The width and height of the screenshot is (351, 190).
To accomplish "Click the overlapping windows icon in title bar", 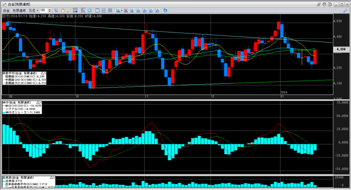I will click(x=330, y=4).
